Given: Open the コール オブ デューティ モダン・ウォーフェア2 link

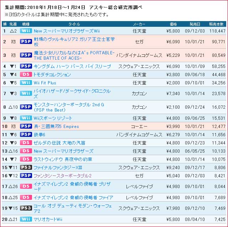Looking at the screenshot, I should pyautogui.click(x=73, y=208).
